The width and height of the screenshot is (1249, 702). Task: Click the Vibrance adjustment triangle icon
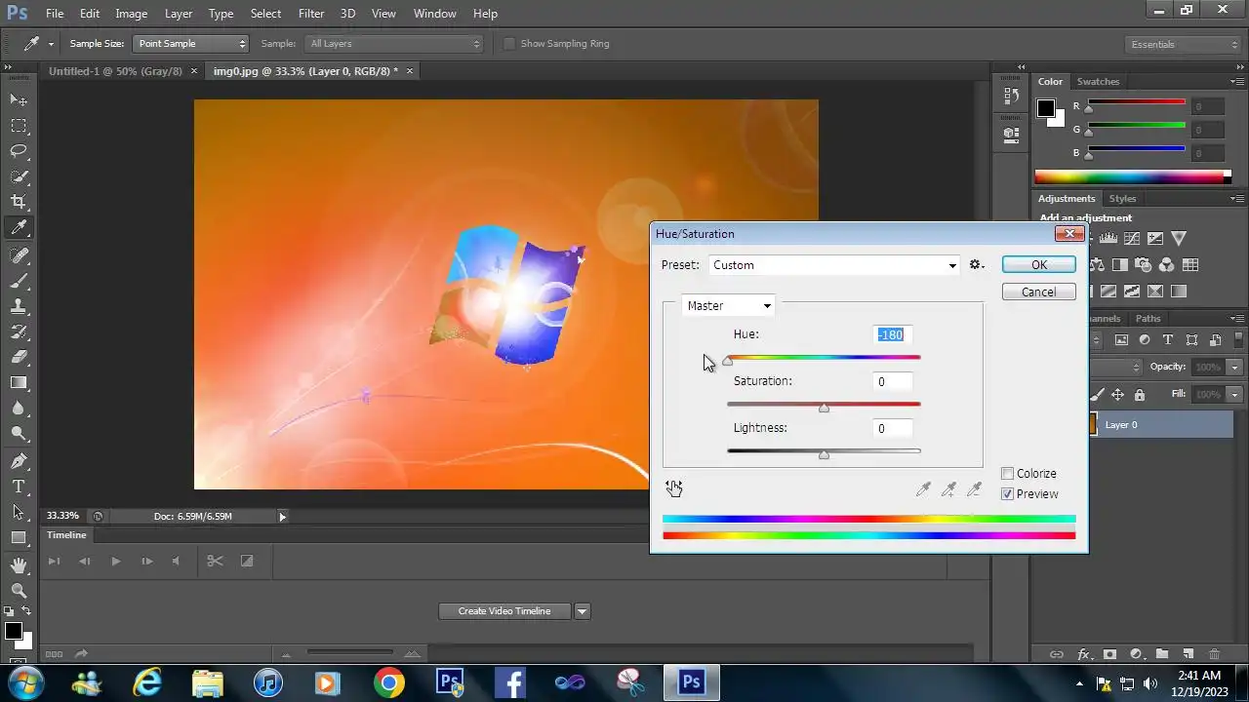click(x=1179, y=238)
